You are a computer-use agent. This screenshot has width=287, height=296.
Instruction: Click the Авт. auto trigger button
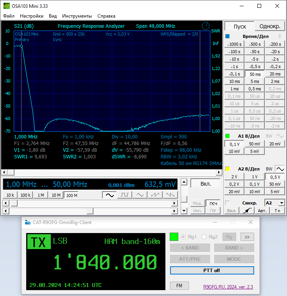262,211
